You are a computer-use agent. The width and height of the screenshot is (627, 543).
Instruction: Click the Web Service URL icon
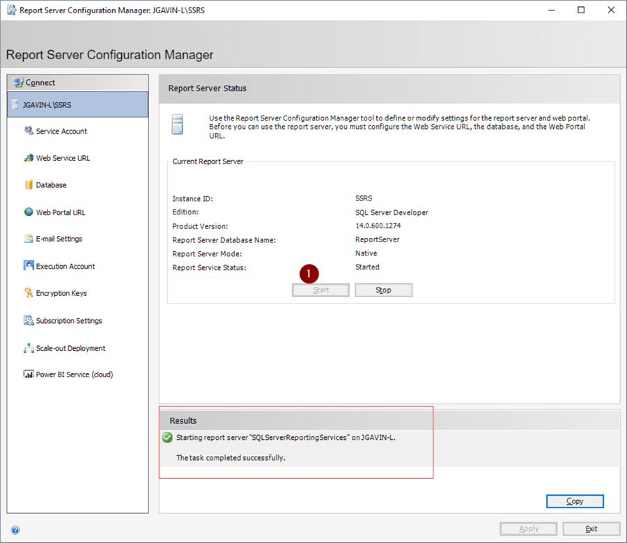point(29,158)
